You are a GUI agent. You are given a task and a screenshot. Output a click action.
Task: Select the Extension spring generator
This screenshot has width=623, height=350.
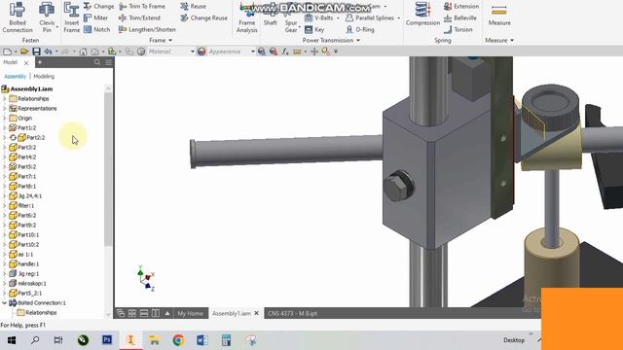coord(460,7)
